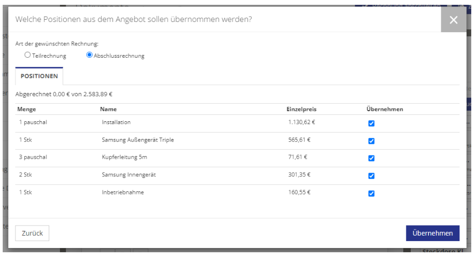
Task: Toggle the Samsung Innengerät checkbox
Action: [372, 176]
